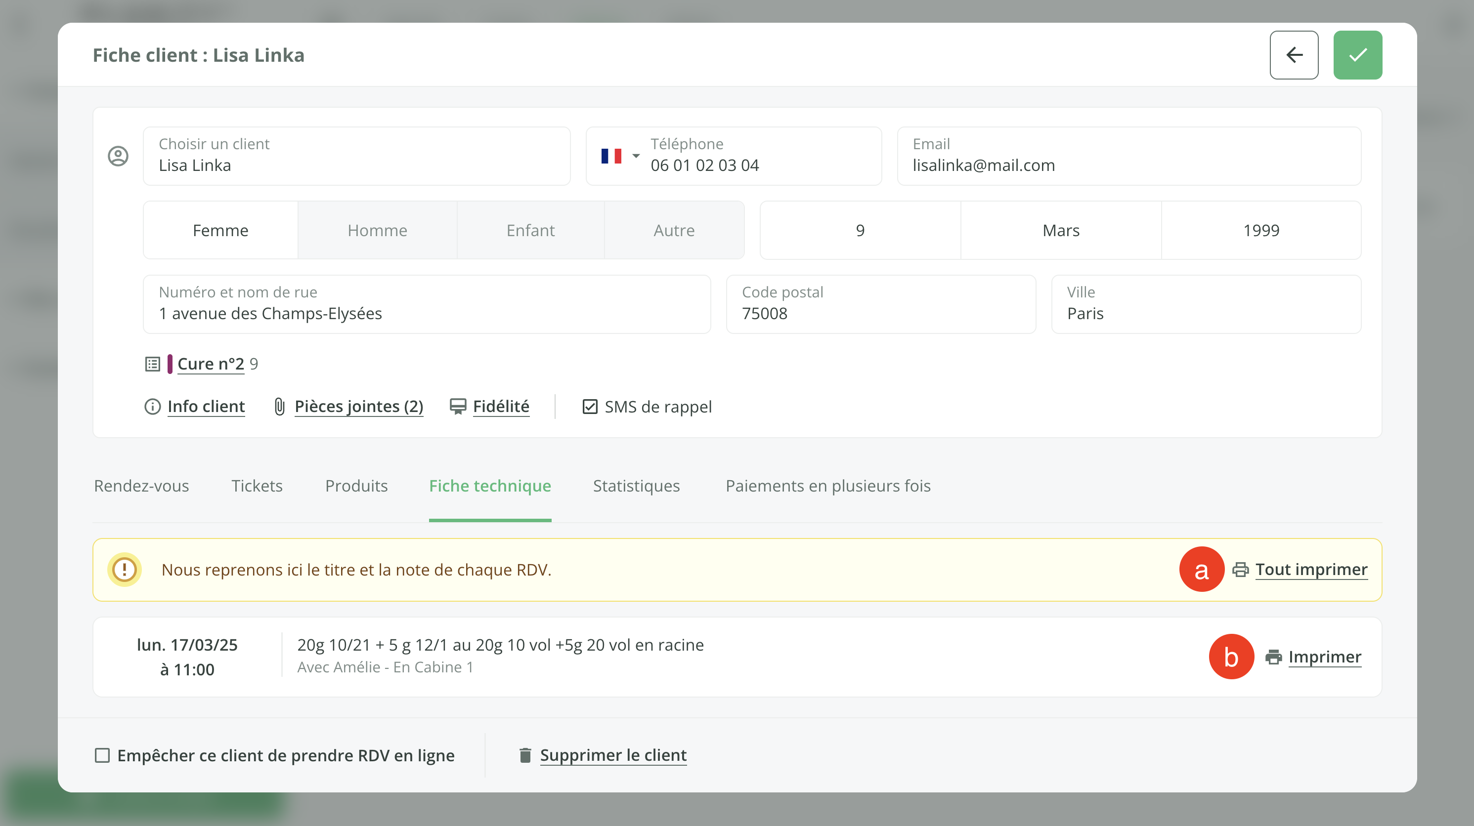Click the Imprimer link for 17/03/25 appointment
Screen dimensions: 1474x826
[x=1324, y=657]
